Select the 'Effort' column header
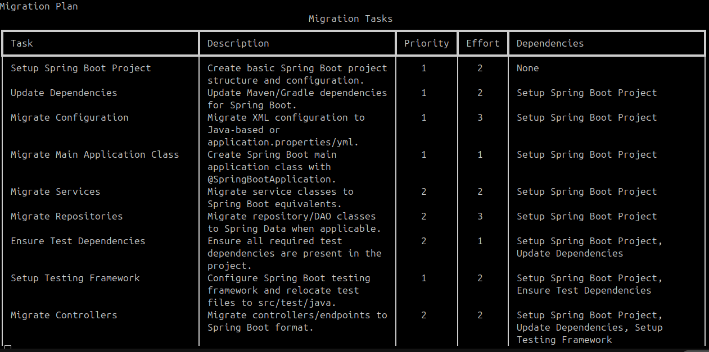The image size is (709, 352). [x=483, y=43]
